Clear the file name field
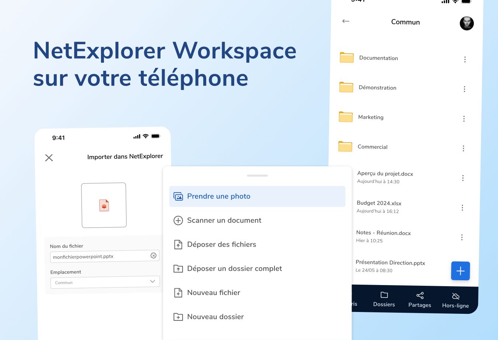Screen dimensions: 498x340 click(153, 256)
